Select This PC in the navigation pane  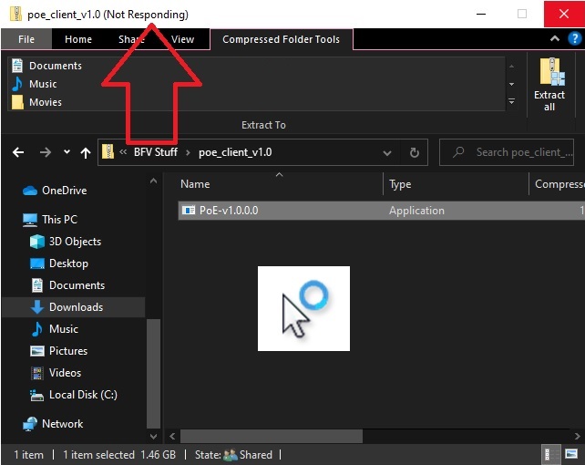point(49,220)
